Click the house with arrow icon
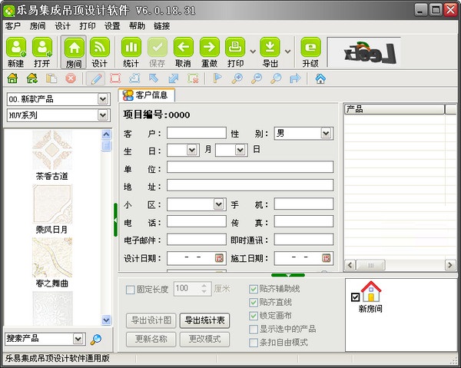Screen dimensions: 461x368 [x=32, y=78]
